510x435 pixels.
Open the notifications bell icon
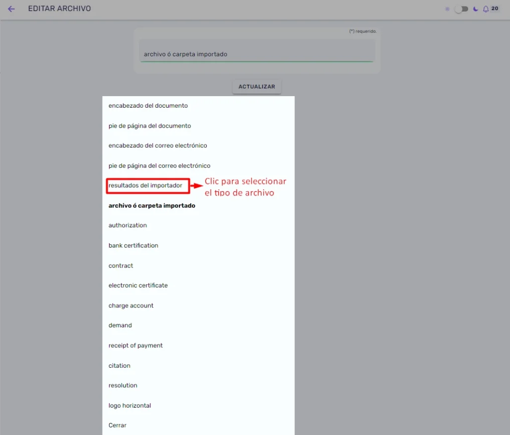[x=486, y=9]
